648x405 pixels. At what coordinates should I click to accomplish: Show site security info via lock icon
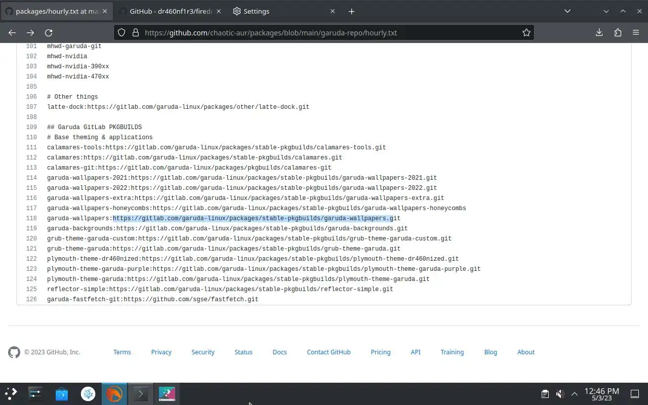tap(135, 32)
